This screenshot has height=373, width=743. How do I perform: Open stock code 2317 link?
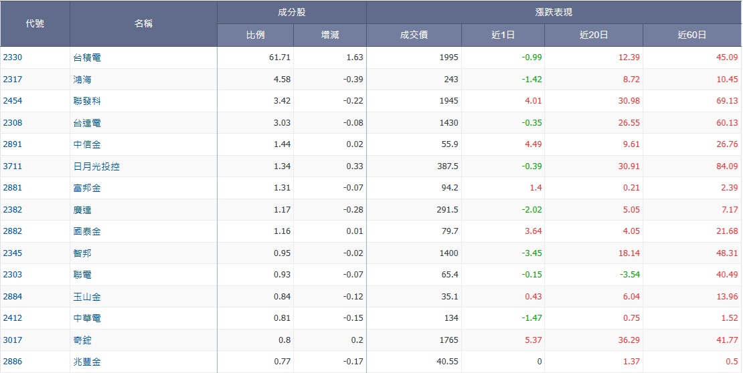[x=12, y=80]
